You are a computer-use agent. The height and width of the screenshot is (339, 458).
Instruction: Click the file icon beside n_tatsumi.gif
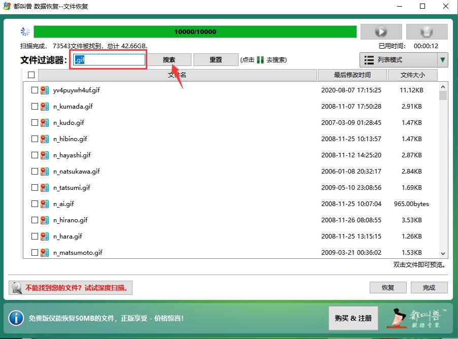pos(45,187)
